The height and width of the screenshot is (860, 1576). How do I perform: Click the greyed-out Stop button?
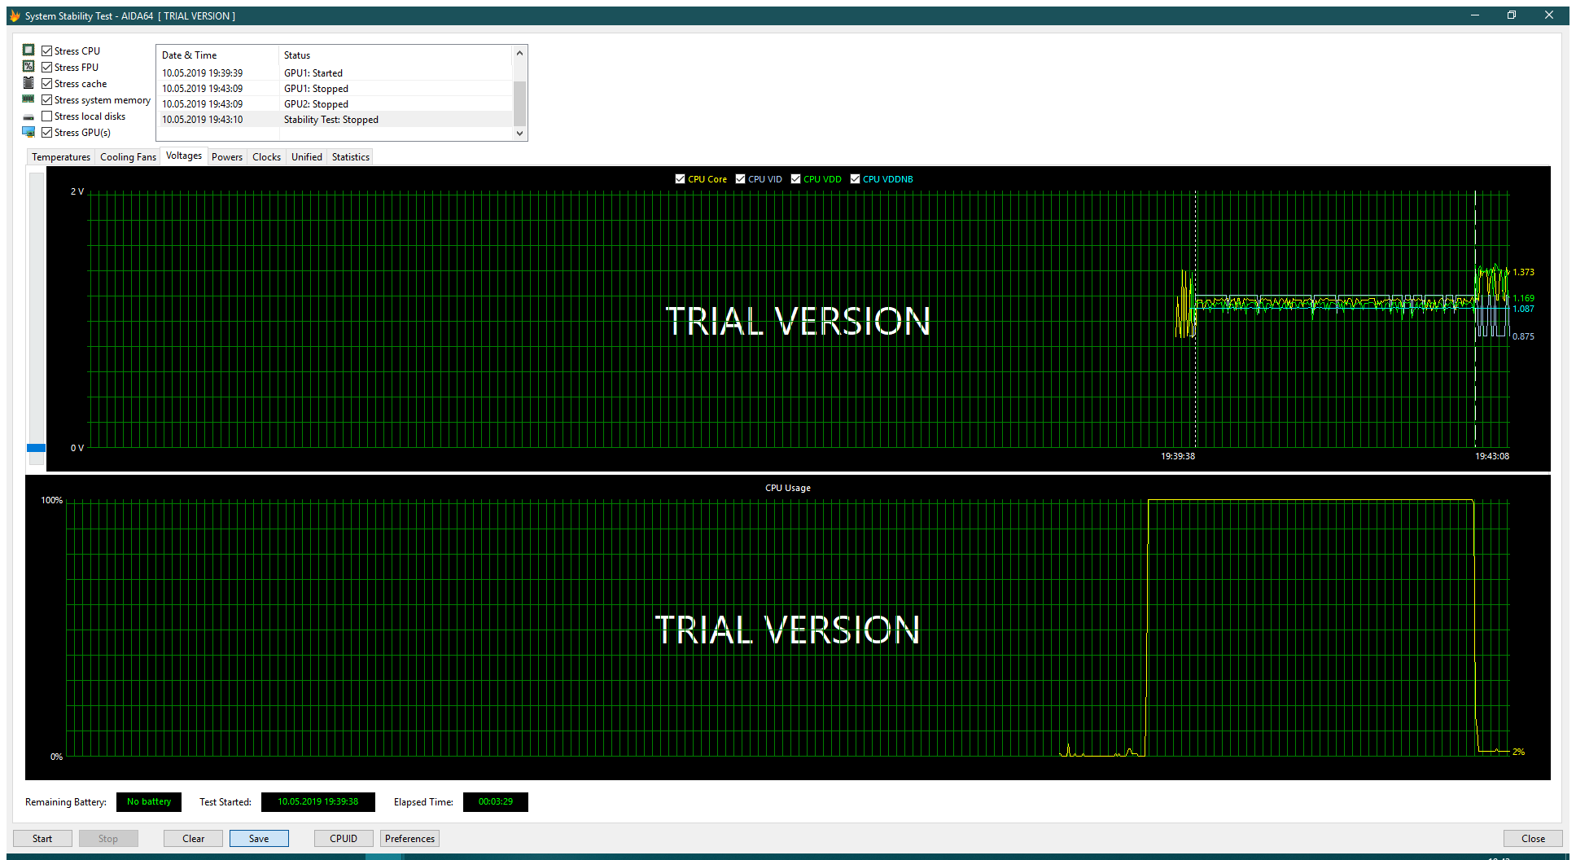click(x=108, y=839)
